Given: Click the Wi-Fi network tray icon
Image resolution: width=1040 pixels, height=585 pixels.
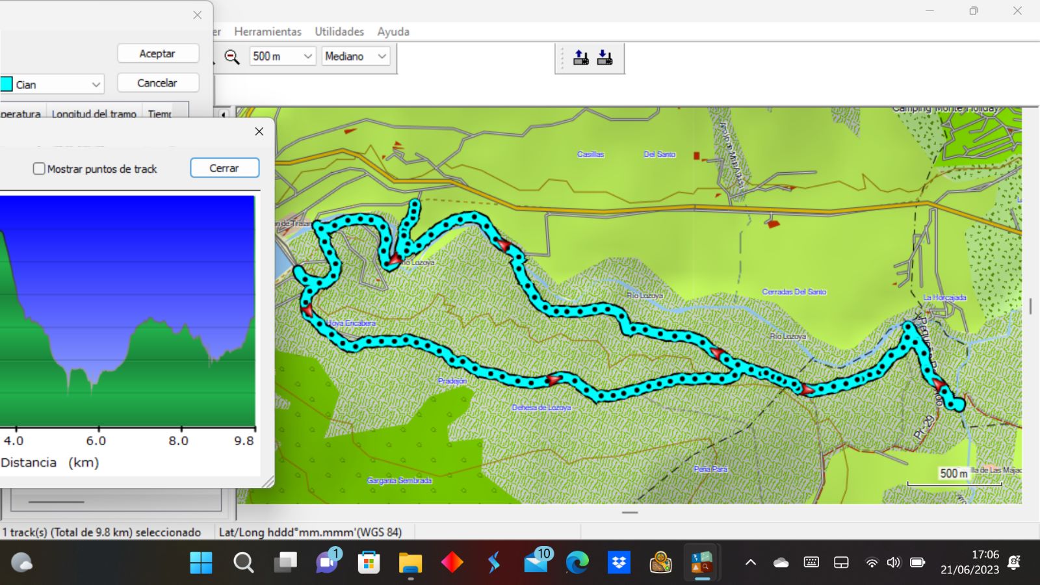Looking at the screenshot, I should [872, 563].
